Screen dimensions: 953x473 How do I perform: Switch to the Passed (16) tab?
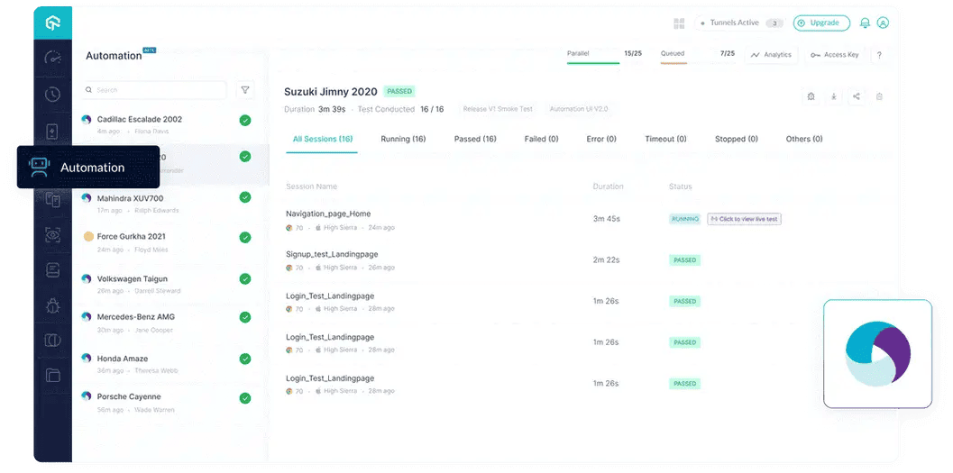tap(474, 140)
